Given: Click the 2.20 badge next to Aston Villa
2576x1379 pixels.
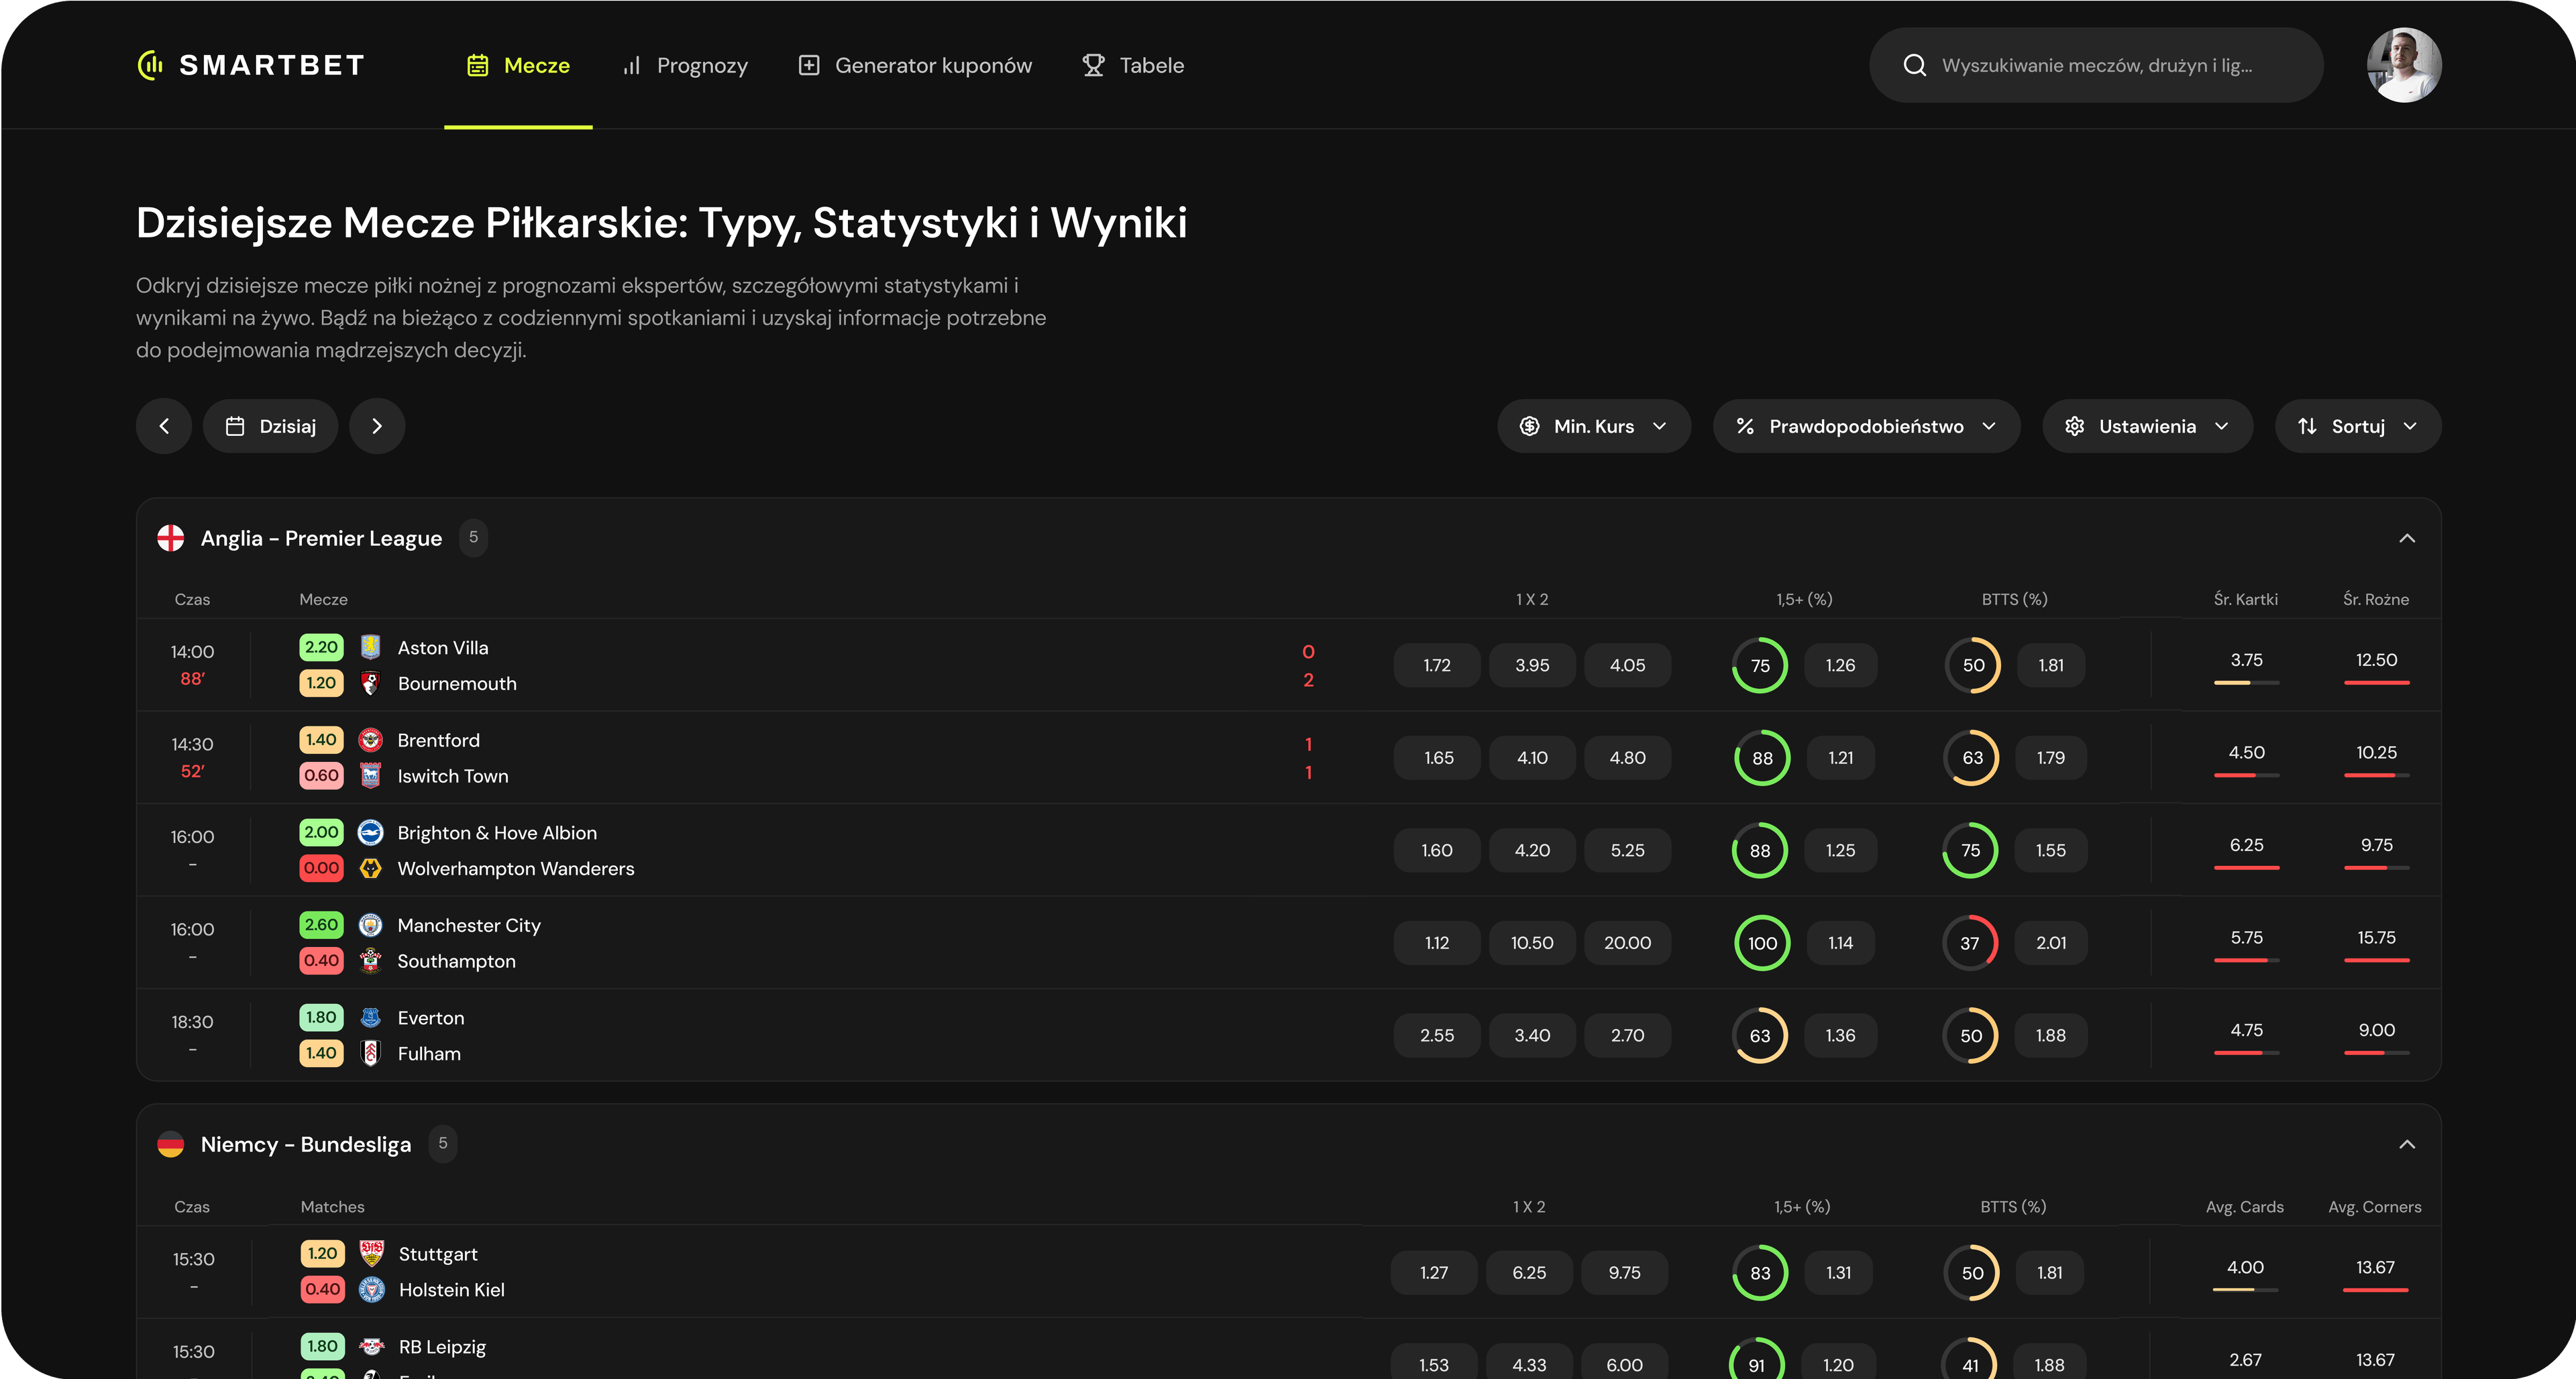Looking at the screenshot, I should tap(321, 647).
